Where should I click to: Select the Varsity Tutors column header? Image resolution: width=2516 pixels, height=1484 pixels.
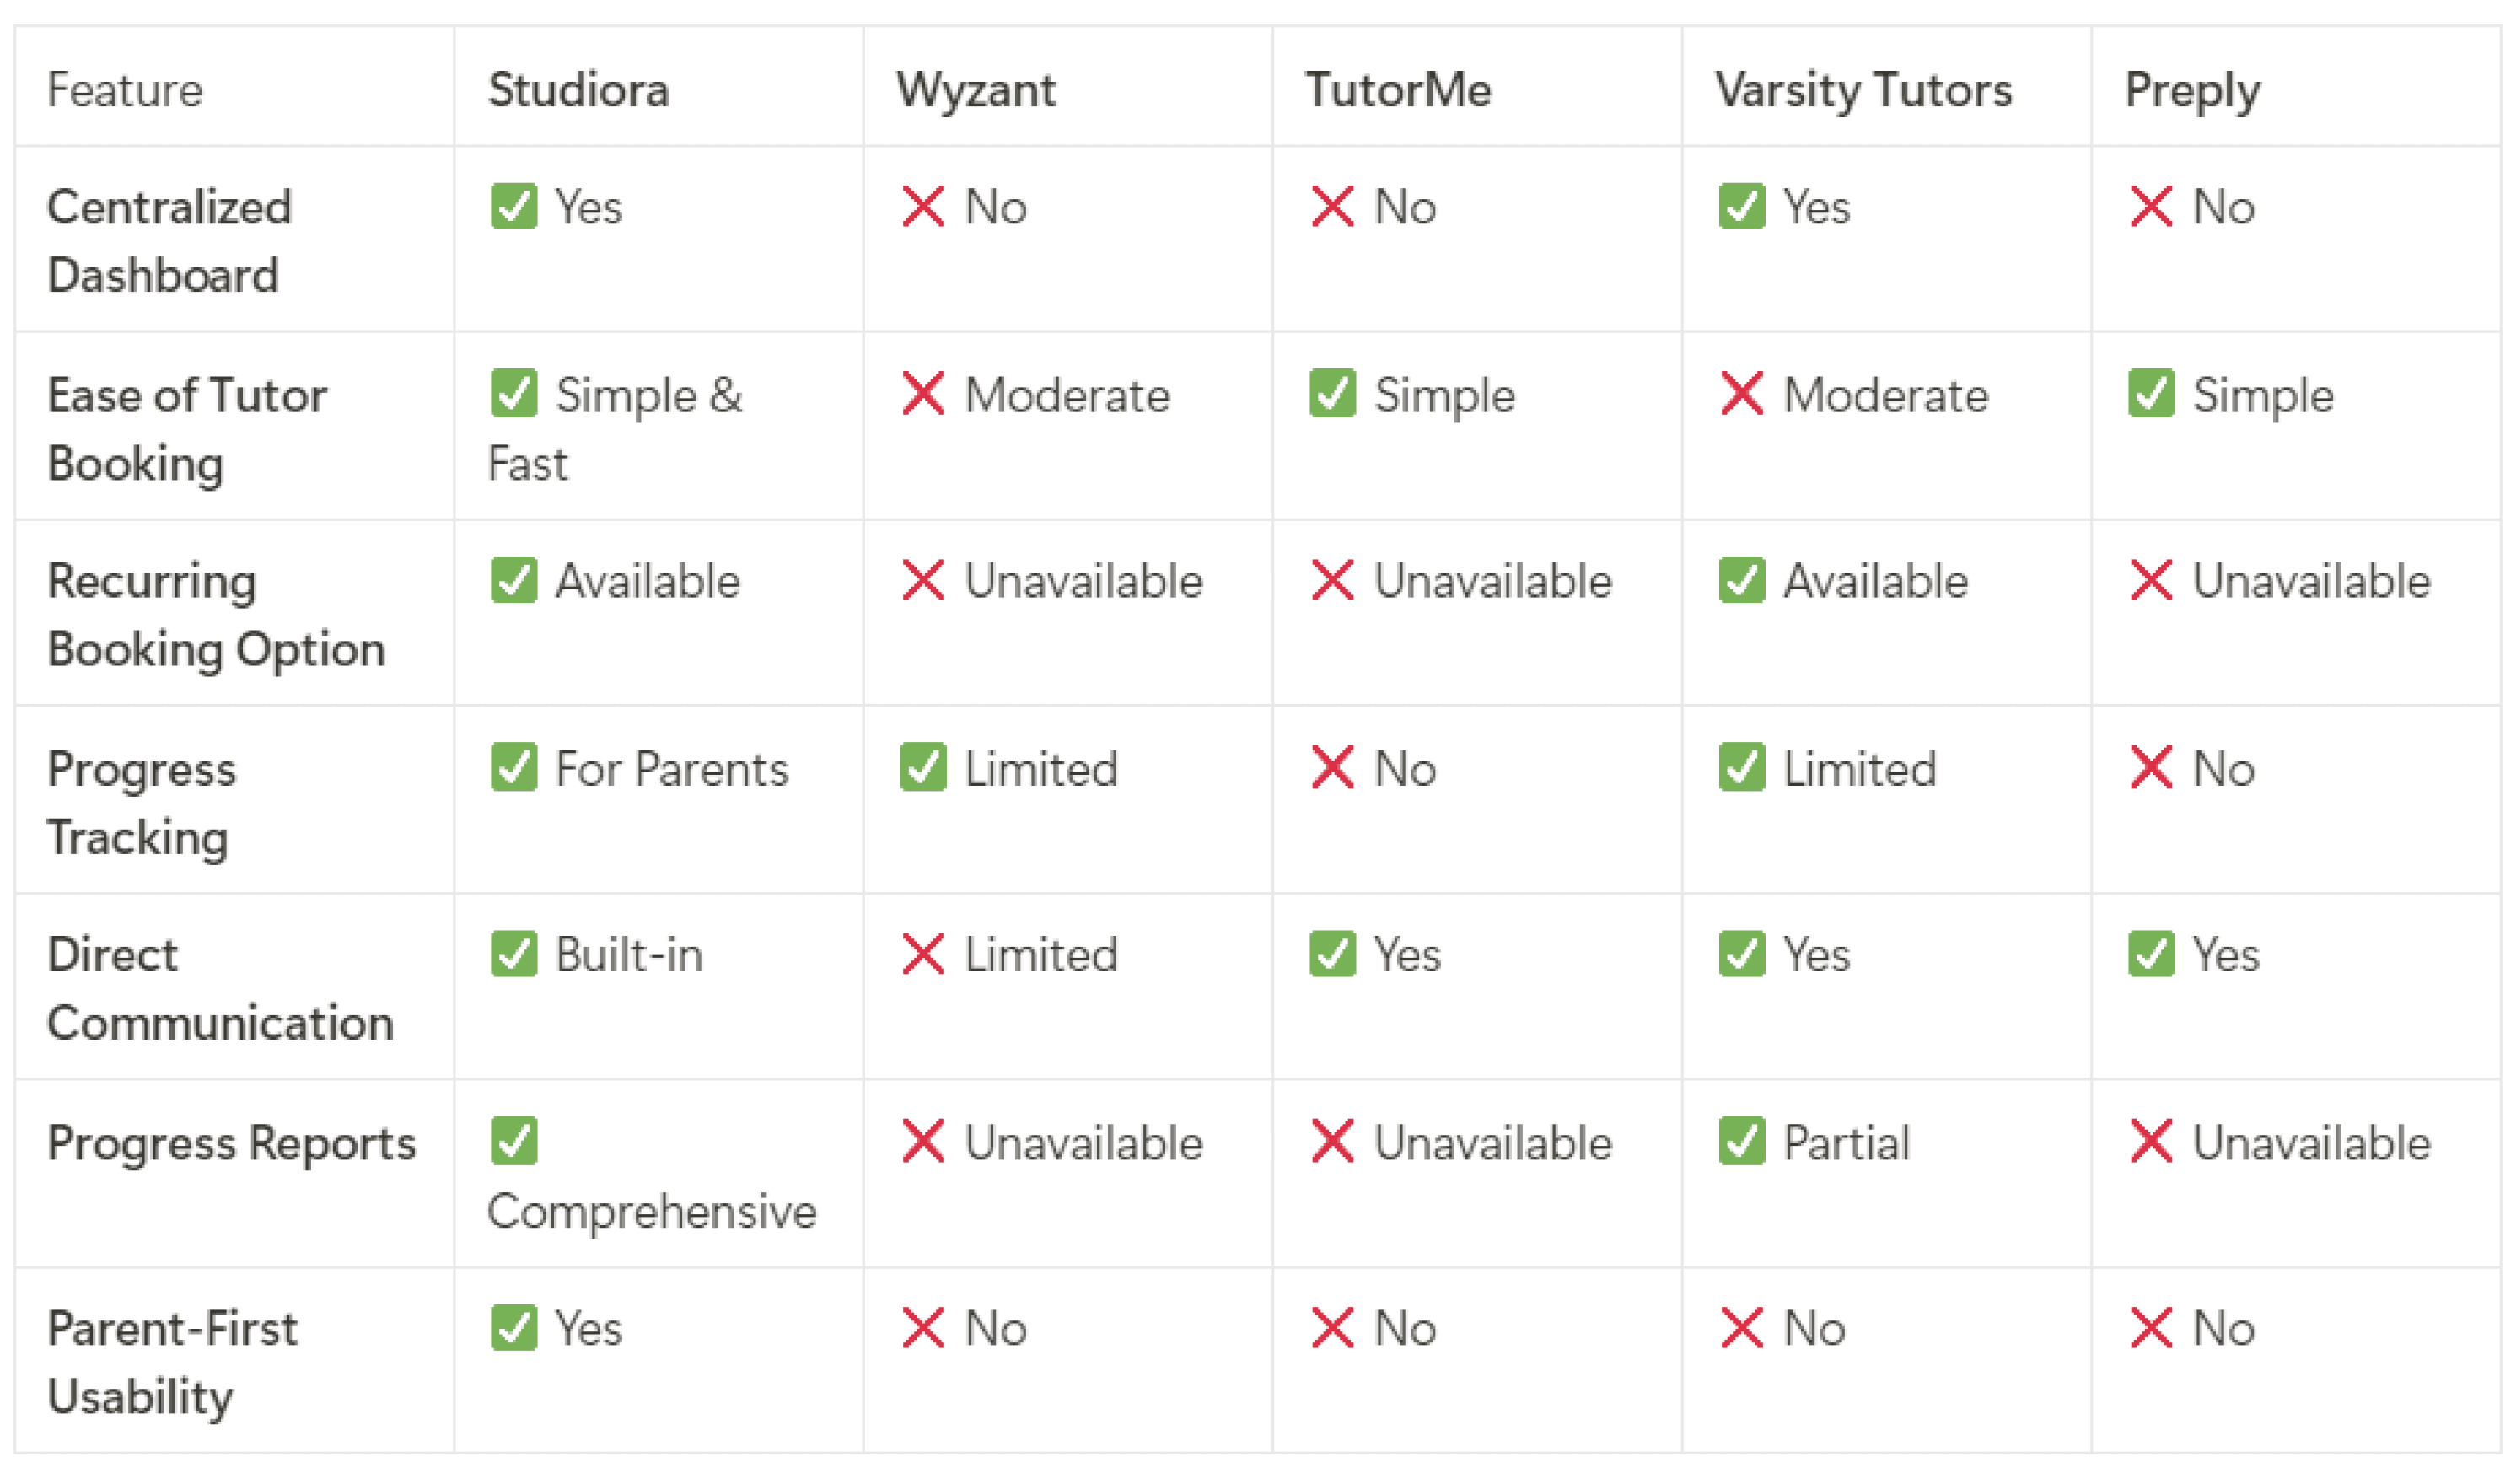click(x=1864, y=90)
